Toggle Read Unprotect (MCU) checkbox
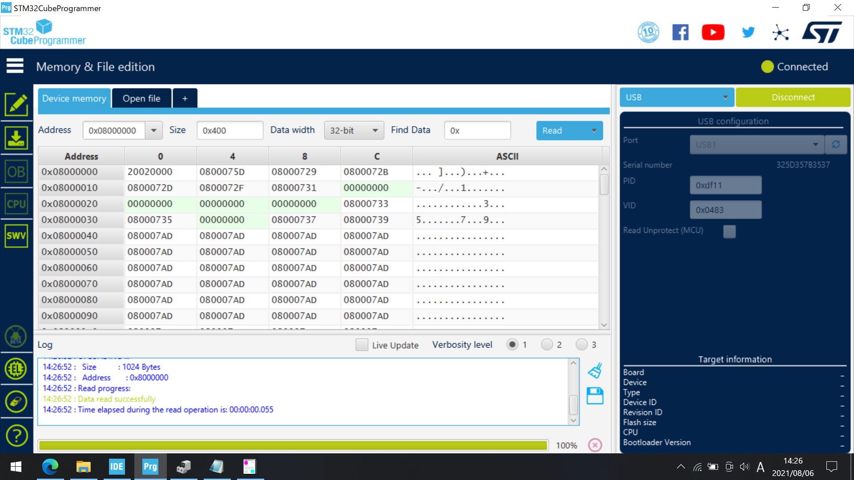The width and height of the screenshot is (854, 480). click(729, 231)
